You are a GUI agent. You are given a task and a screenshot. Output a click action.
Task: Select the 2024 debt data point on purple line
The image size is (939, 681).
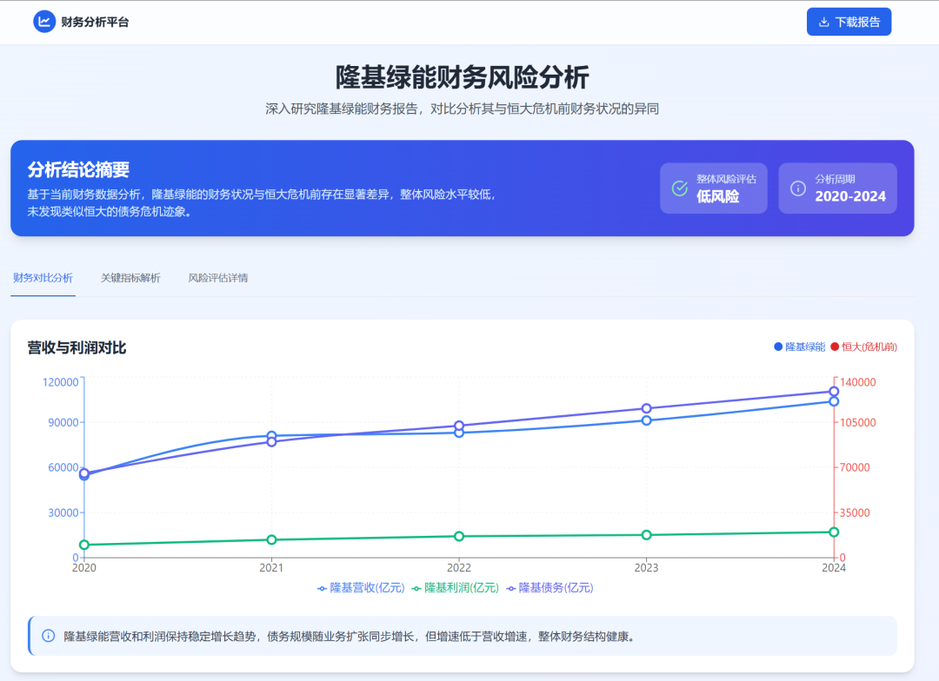pyautogui.click(x=834, y=392)
